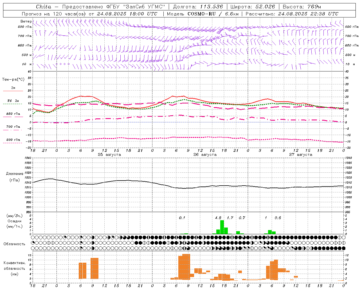The width and height of the screenshot is (360, 288).
Task: Click the "Давление" pressure panel label
Action: [x=14, y=174]
